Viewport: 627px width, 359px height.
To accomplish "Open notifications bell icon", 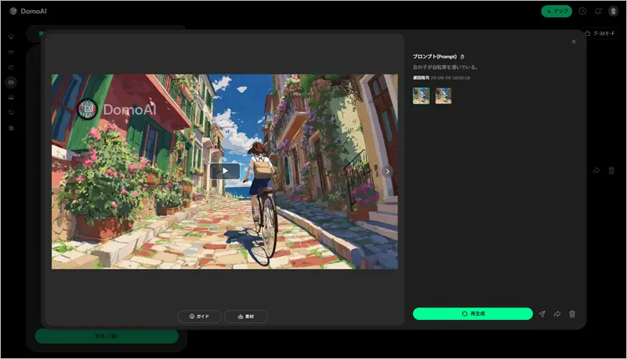I will [598, 11].
